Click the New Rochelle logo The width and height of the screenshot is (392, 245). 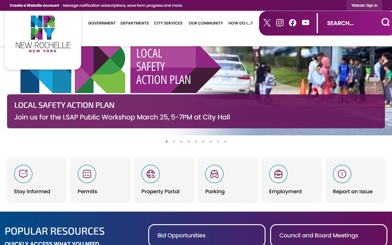43,34
